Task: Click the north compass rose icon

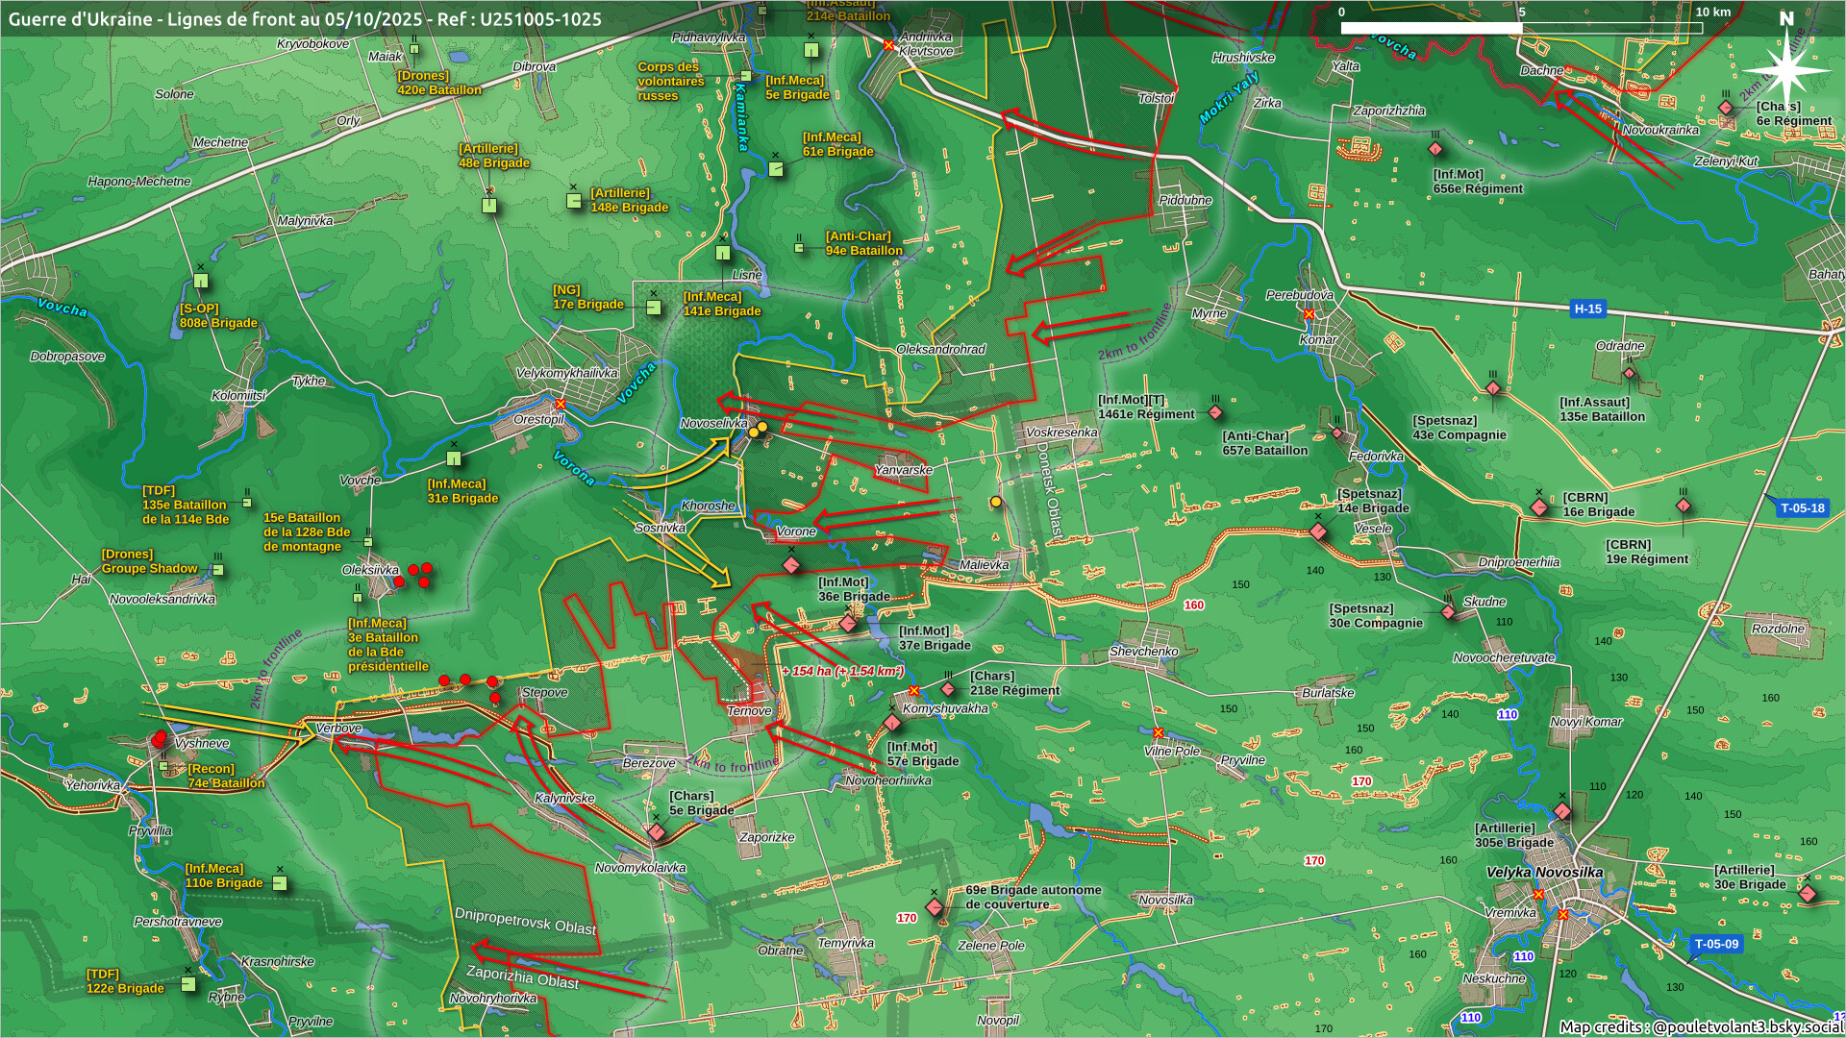Action: pos(1786,69)
